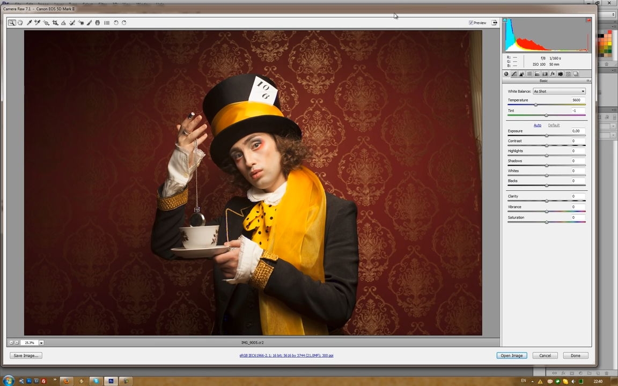
Task: Switch to the Detail panel tab
Action: (x=521, y=73)
